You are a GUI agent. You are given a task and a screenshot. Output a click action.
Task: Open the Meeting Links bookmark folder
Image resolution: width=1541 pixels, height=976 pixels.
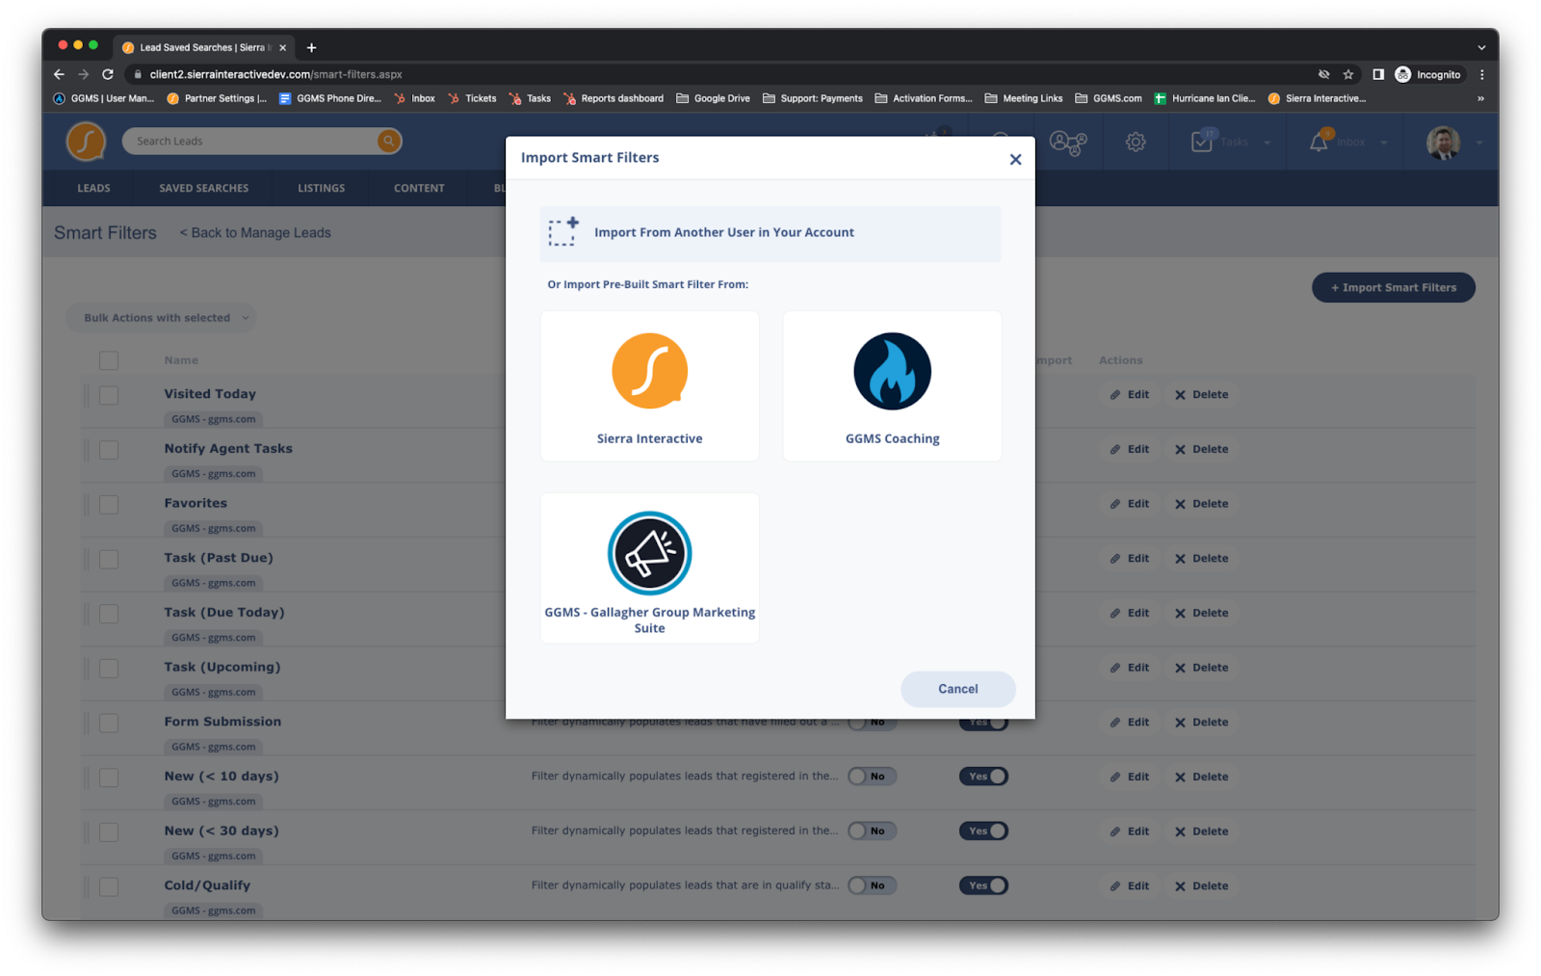click(1024, 98)
